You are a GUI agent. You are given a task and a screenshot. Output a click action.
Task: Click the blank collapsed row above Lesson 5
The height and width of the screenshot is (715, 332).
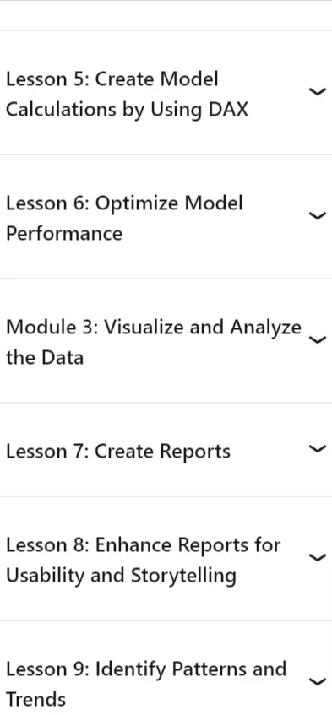[166, 15]
